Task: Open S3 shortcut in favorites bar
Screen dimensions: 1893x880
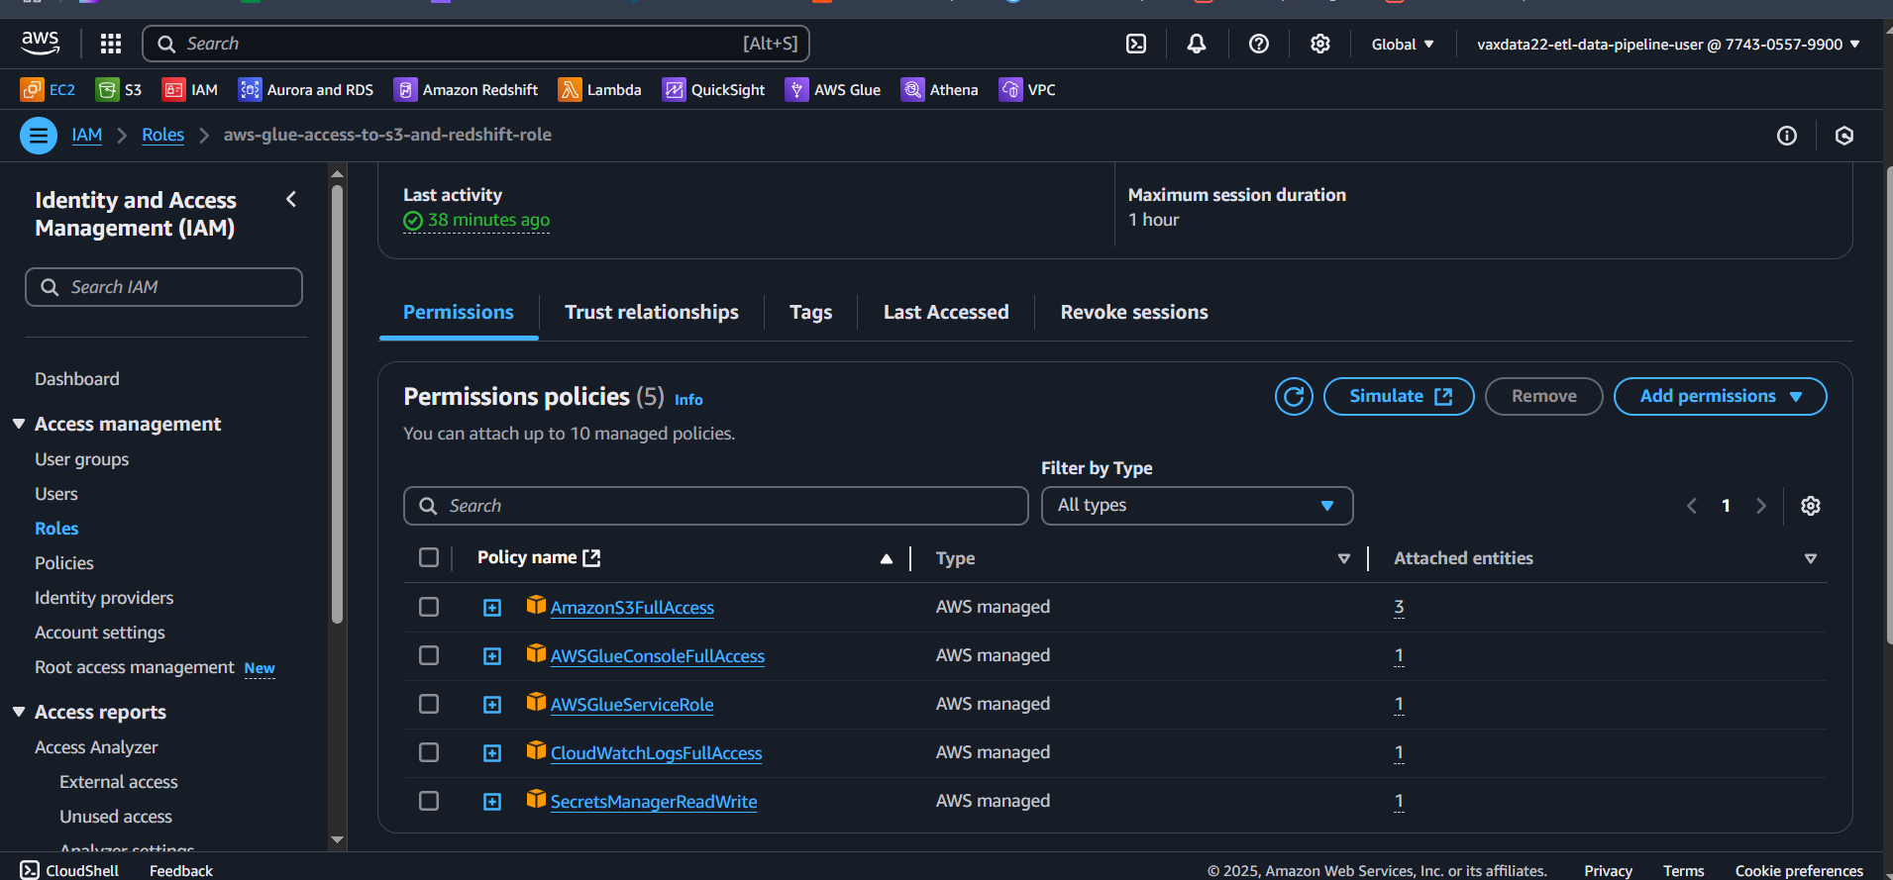Action: 119,90
